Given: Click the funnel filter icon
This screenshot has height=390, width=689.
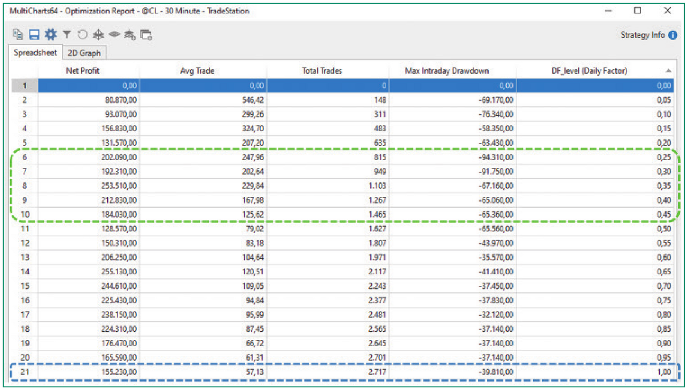Looking at the screenshot, I should [x=66, y=35].
